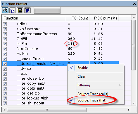Select the NextCounter function name
Screen dimensions: 138x114
point(27,49)
